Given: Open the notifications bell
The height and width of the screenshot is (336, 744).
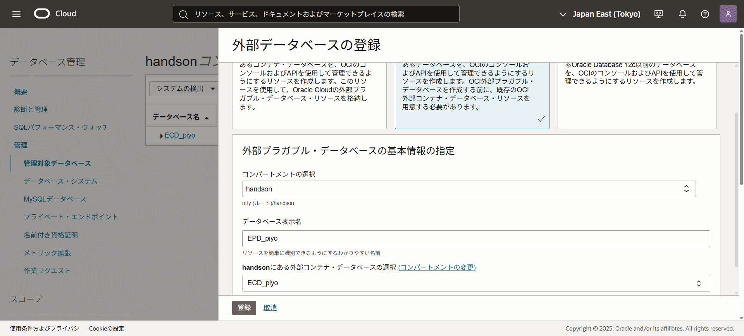Looking at the screenshot, I should (x=682, y=14).
